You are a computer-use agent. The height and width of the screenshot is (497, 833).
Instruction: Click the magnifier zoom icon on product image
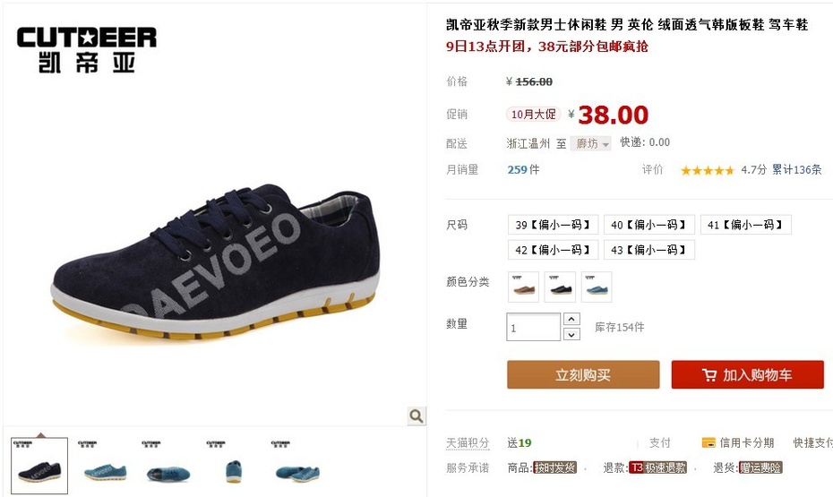point(416,416)
